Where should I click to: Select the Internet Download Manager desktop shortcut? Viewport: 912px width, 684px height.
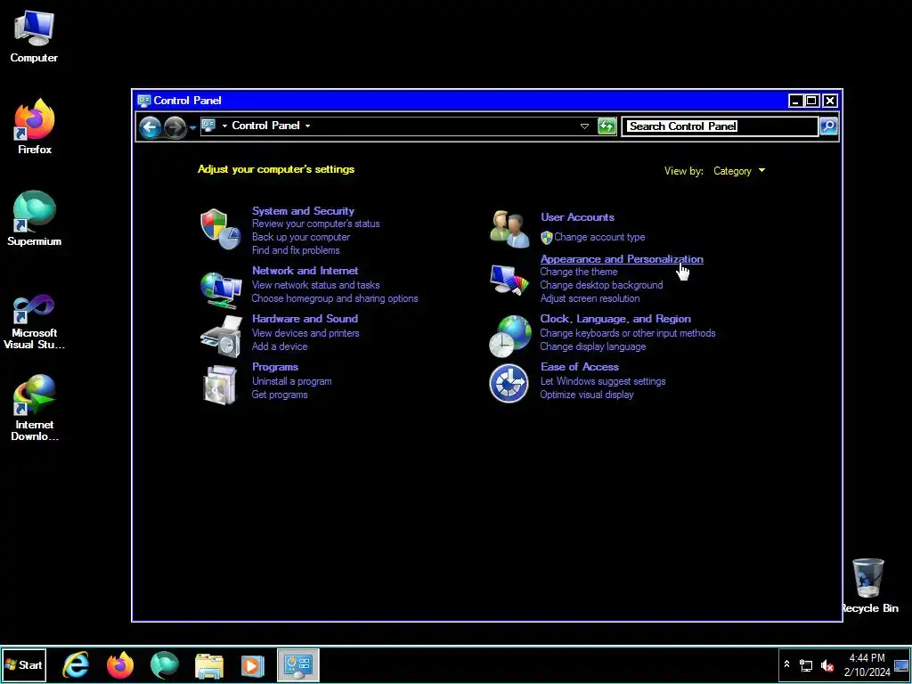pos(35,408)
